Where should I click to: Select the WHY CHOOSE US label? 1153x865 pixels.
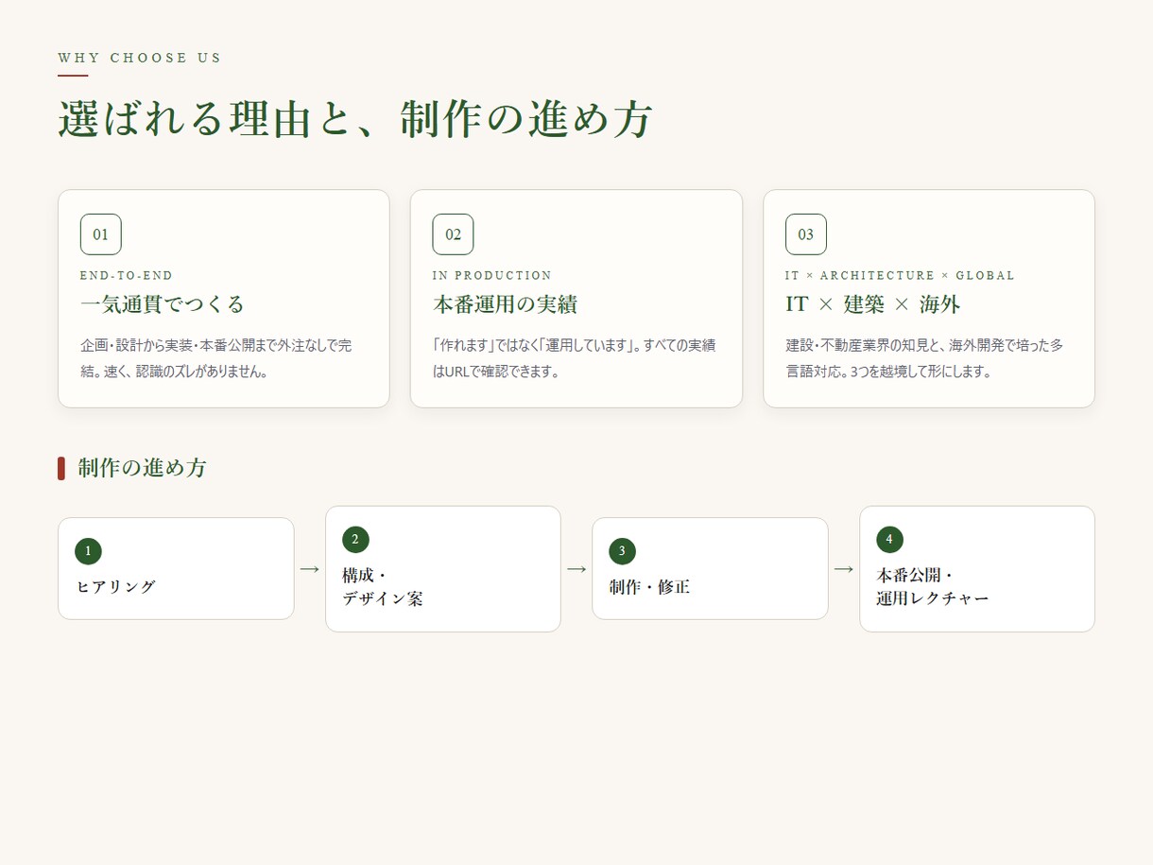coord(140,58)
